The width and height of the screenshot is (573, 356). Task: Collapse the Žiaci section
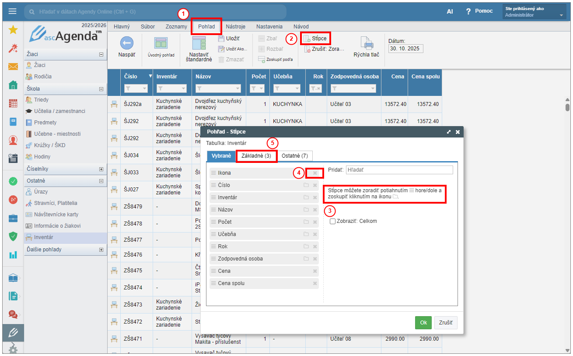tap(101, 54)
